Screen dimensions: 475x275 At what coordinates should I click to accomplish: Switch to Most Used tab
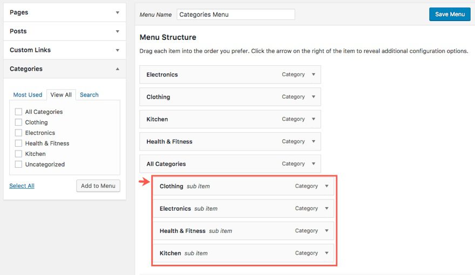point(28,95)
